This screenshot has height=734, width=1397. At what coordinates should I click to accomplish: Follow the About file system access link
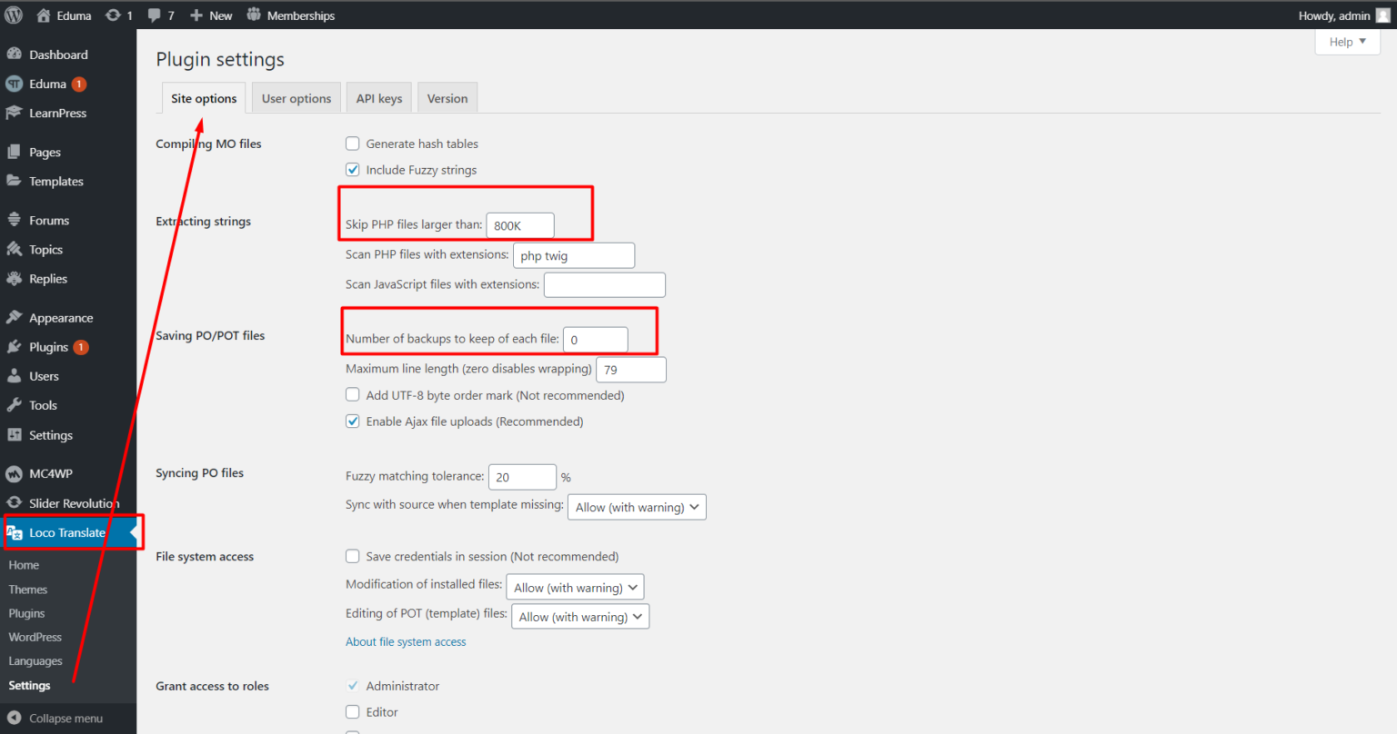(406, 641)
